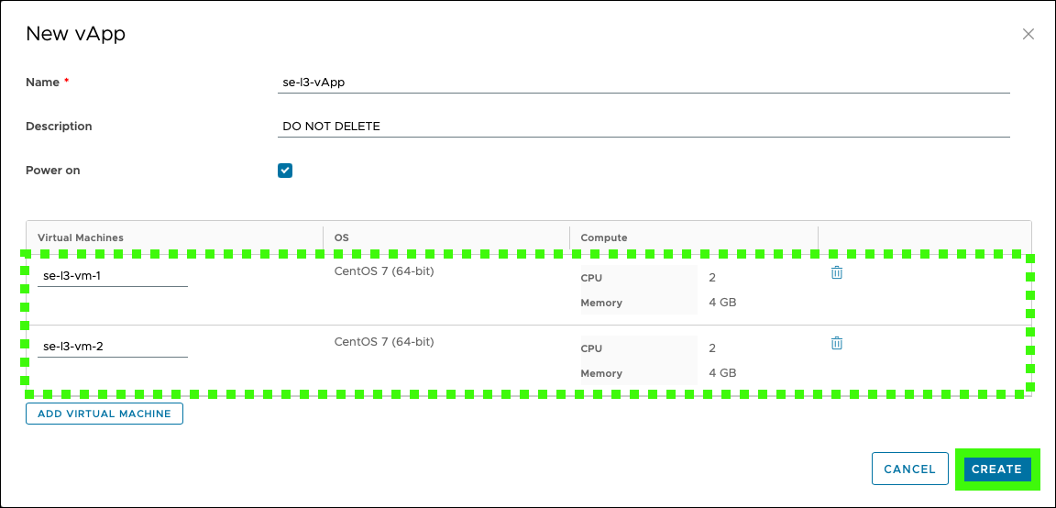Select the CPU value of se-l3-vm-1
The image size is (1056, 508).
click(712, 278)
